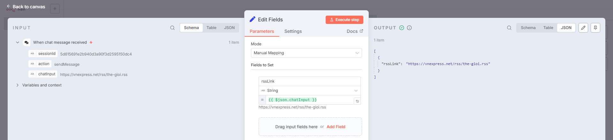Click the chat trigger node icon
The width and height of the screenshot is (613, 140).
pos(26,42)
